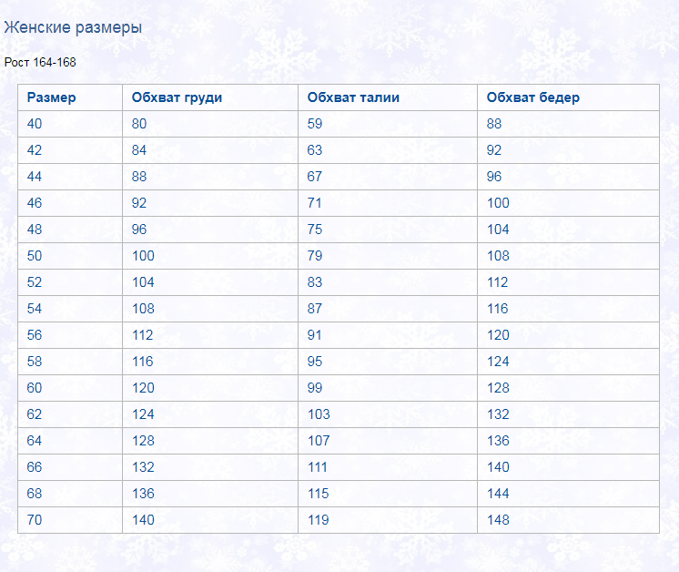Click hip value 112 for size 52

click(497, 282)
